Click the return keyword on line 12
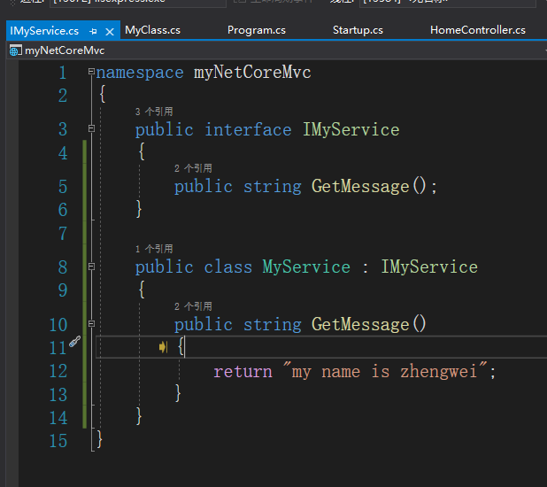This screenshot has width=547, height=487. coord(243,371)
